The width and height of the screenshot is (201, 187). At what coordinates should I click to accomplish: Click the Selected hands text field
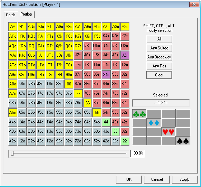[161, 103]
